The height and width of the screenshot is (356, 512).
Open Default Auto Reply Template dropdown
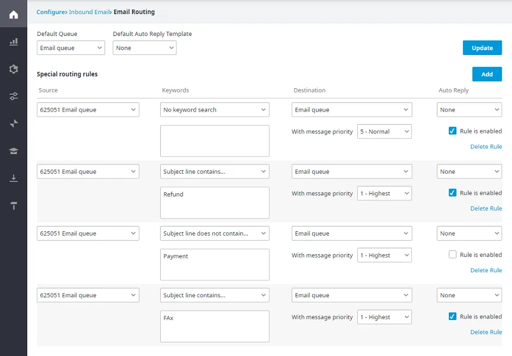click(144, 48)
